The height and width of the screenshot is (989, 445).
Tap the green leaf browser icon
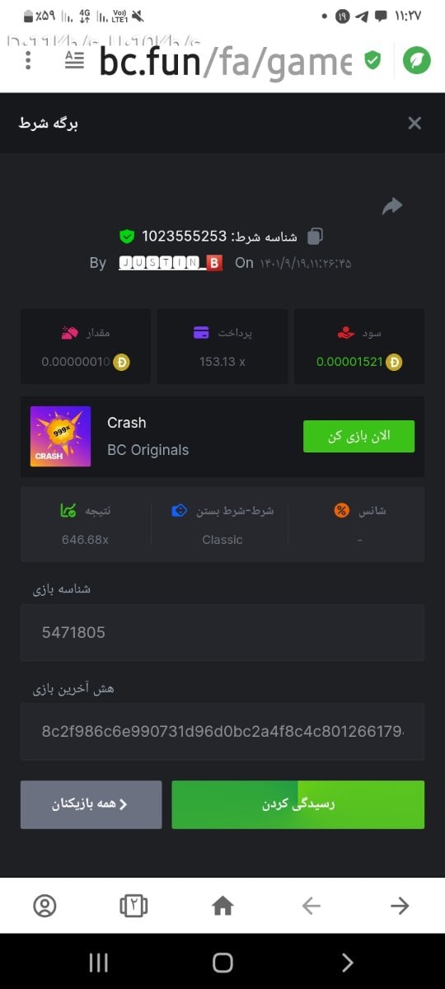pos(417,60)
